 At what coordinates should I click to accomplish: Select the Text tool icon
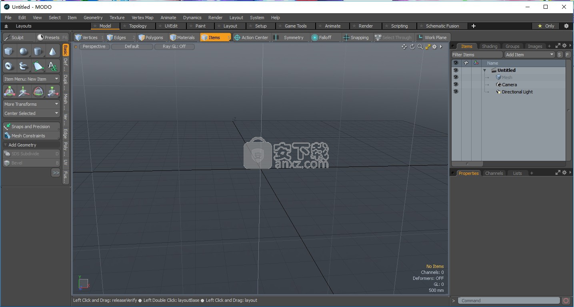pos(52,66)
